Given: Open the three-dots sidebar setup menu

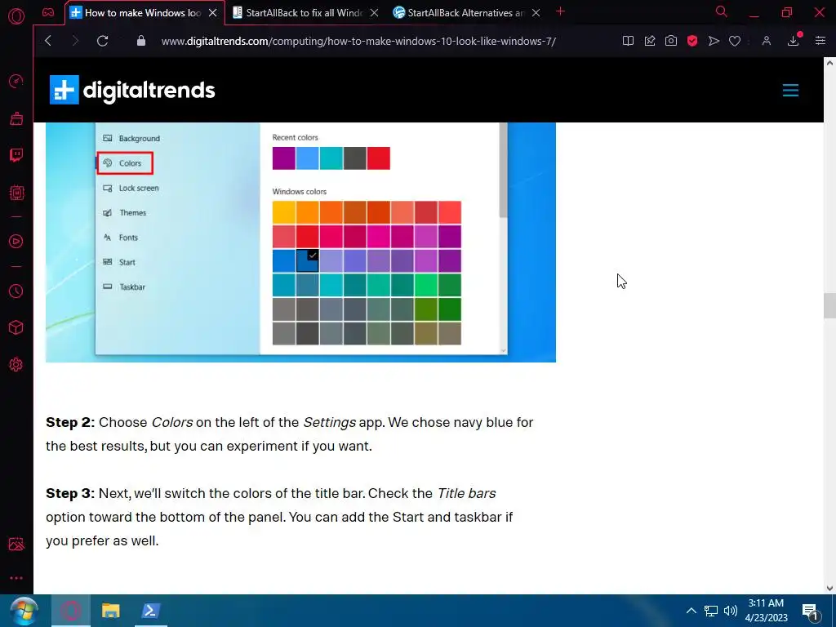Looking at the screenshot, I should (x=16, y=578).
